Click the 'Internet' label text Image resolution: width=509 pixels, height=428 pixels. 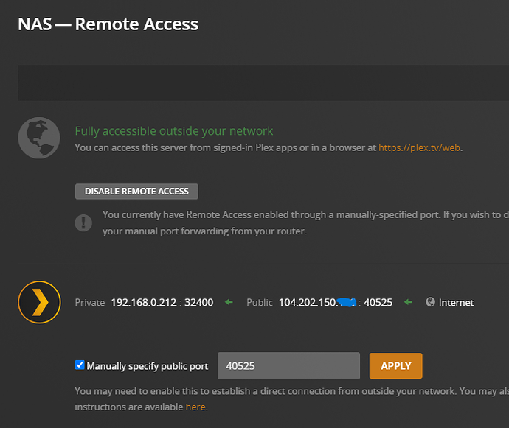point(456,303)
